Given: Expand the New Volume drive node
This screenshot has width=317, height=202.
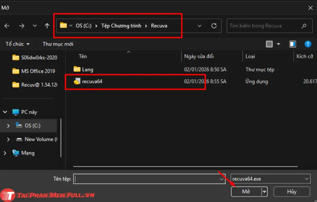Looking at the screenshot, I should pyautogui.click(x=8, y=139).
